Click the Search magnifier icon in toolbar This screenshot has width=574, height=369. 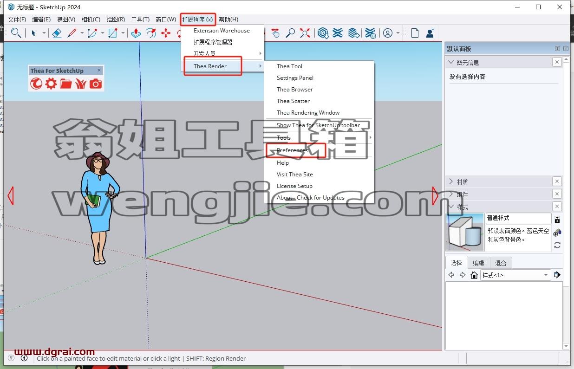(16, 33)
